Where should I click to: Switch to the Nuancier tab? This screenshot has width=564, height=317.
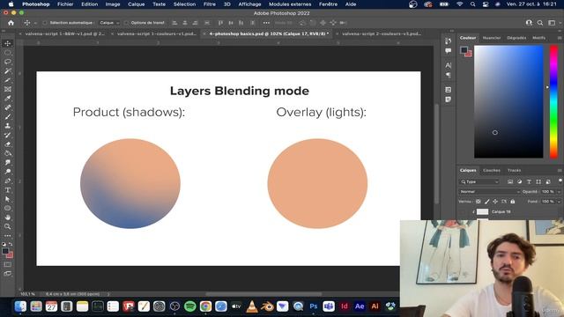pos(492,38)
